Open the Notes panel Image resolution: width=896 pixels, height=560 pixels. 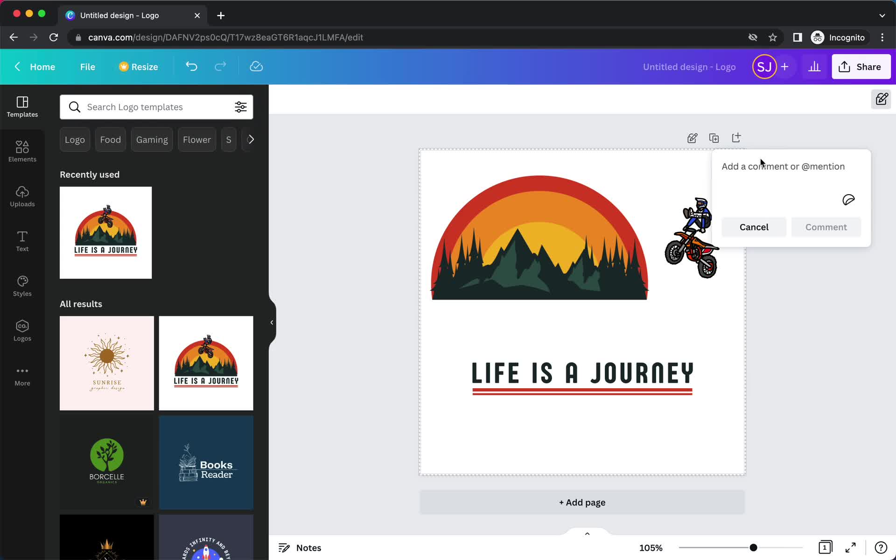coord(300,548)
